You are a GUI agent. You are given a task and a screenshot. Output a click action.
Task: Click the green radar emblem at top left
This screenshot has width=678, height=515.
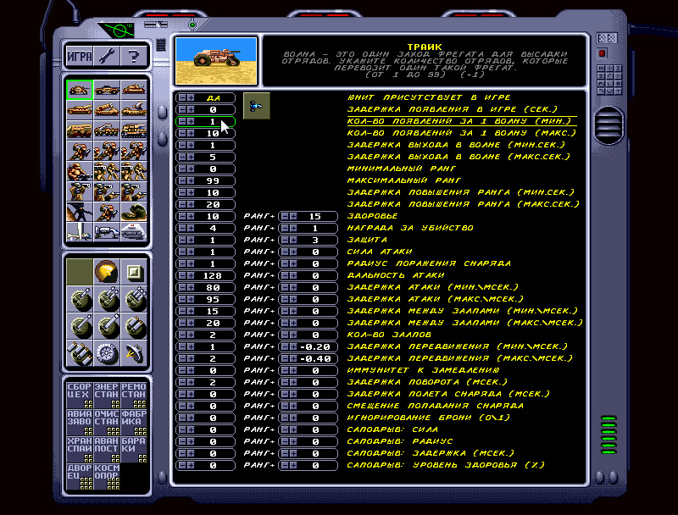point(118,30)
